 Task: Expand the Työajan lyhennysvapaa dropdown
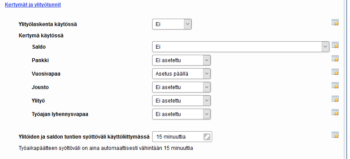point(181,114)
